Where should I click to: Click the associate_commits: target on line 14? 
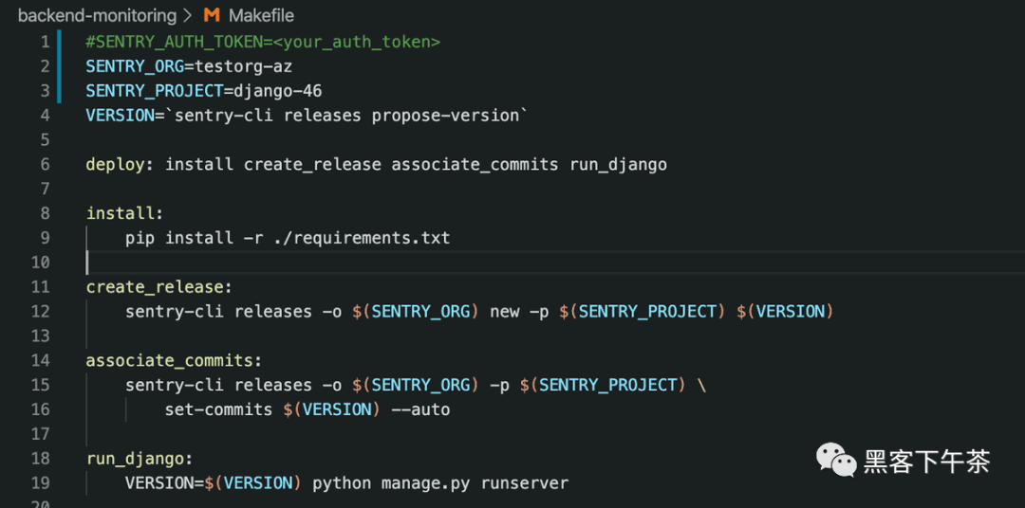(x=174, y=360)
